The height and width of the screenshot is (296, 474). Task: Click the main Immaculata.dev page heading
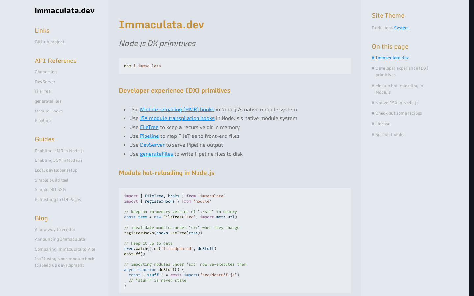[x=161, y=25]
